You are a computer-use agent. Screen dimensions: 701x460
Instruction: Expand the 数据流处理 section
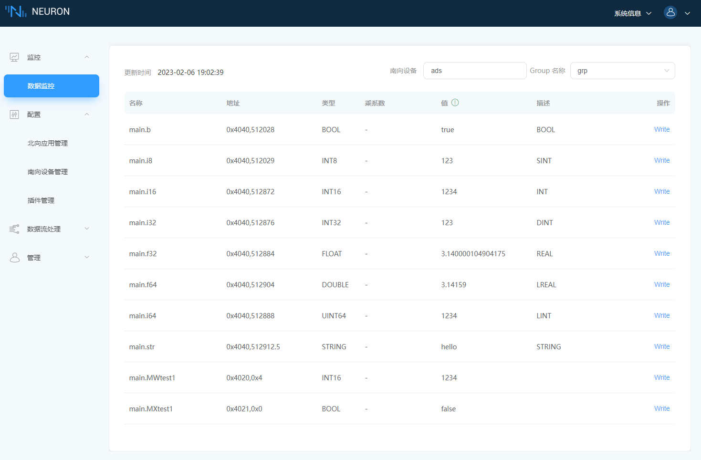[x=87, y=229]
